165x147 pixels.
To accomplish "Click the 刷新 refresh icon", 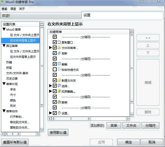I will click(x=59, y=53).
